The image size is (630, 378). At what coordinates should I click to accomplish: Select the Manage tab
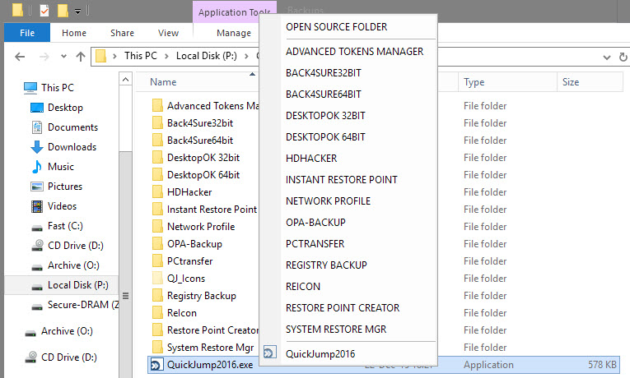[234, 33]
